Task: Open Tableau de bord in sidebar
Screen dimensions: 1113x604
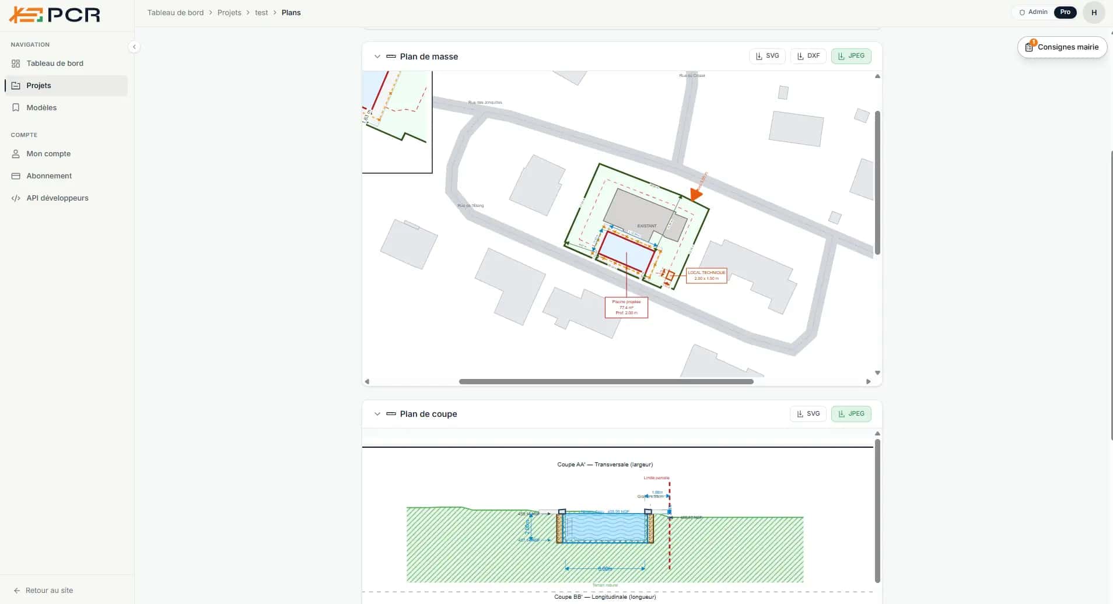Action: click(x=66, y=64)
